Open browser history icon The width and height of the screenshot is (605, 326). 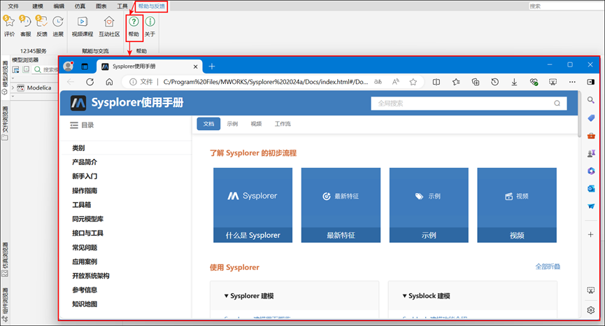(x=494, y=82)
